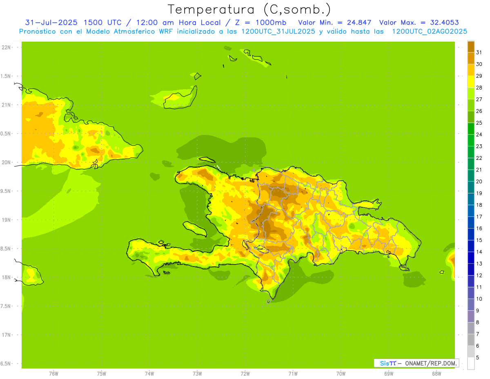Click the colorbar tick label "10"
The height and width of the screenshot is (379, 490).
[479, 299]
